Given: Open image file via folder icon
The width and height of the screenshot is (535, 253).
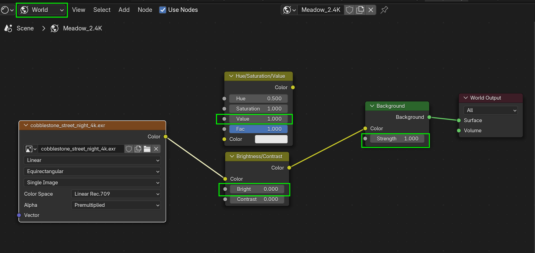Looking at the screenshot, I should click(x=147, y=149).
